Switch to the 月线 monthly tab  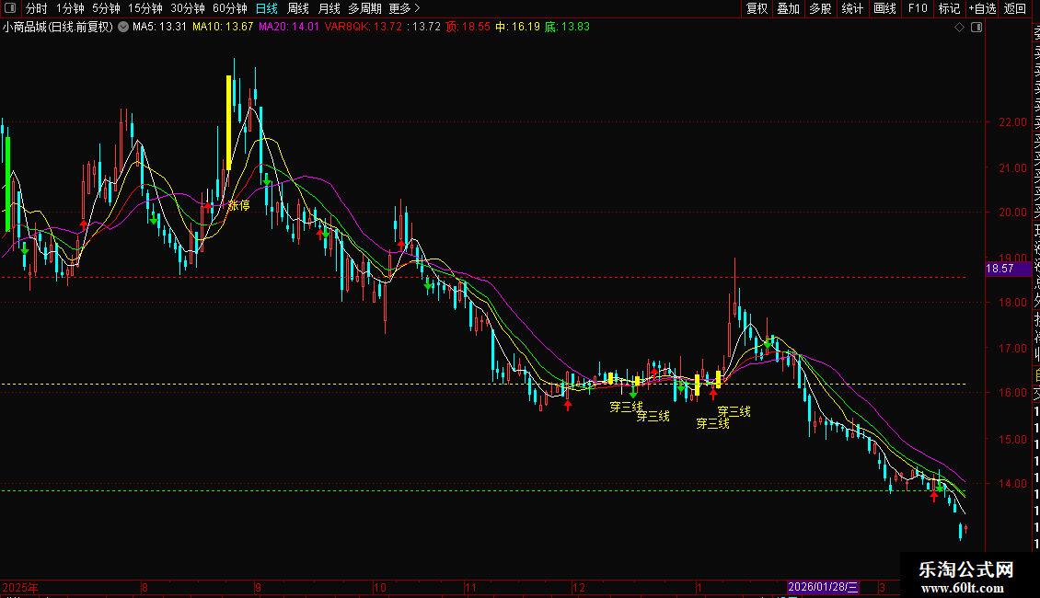point(329,8)
